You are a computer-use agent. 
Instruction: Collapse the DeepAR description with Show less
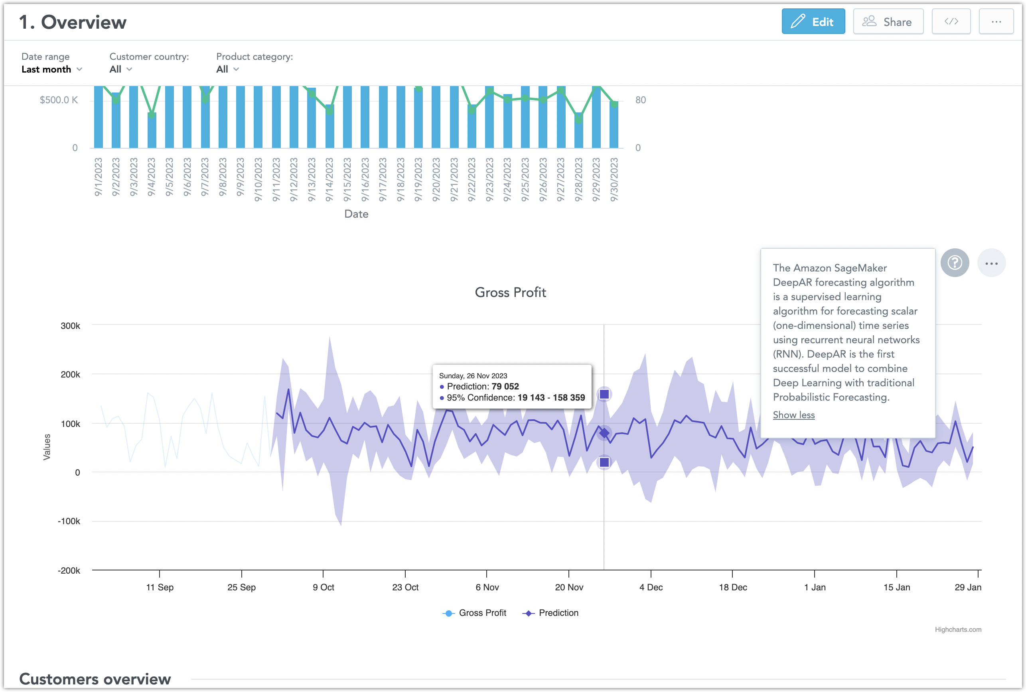tap(793, 415)
